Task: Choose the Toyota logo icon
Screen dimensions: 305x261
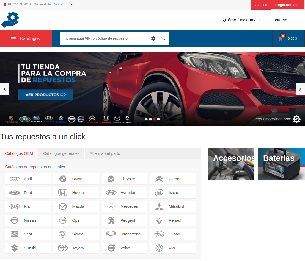Action: [x=63, y=248]
